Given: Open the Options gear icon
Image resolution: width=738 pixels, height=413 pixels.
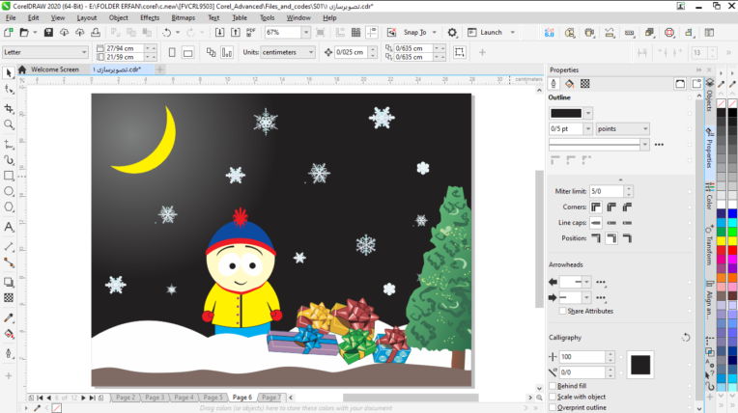Looking at the screenshot, I should click(x=452, y=33).
